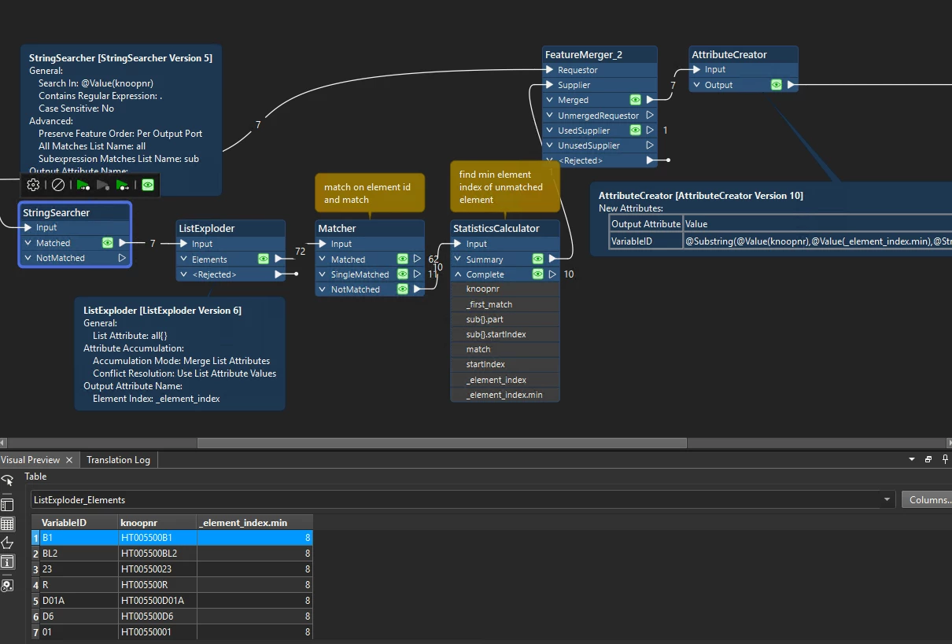Click the Run To This green icon
The height and width of the screenshot is (644, 952).
(x=83, y=185)
